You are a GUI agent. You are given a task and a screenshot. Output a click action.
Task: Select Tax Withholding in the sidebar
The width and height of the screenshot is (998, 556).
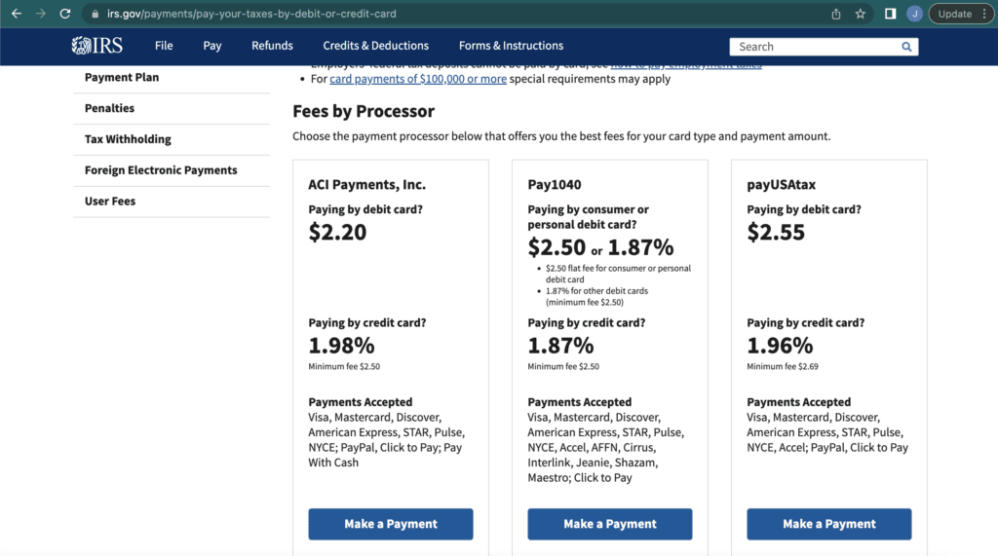coord(128,139)
